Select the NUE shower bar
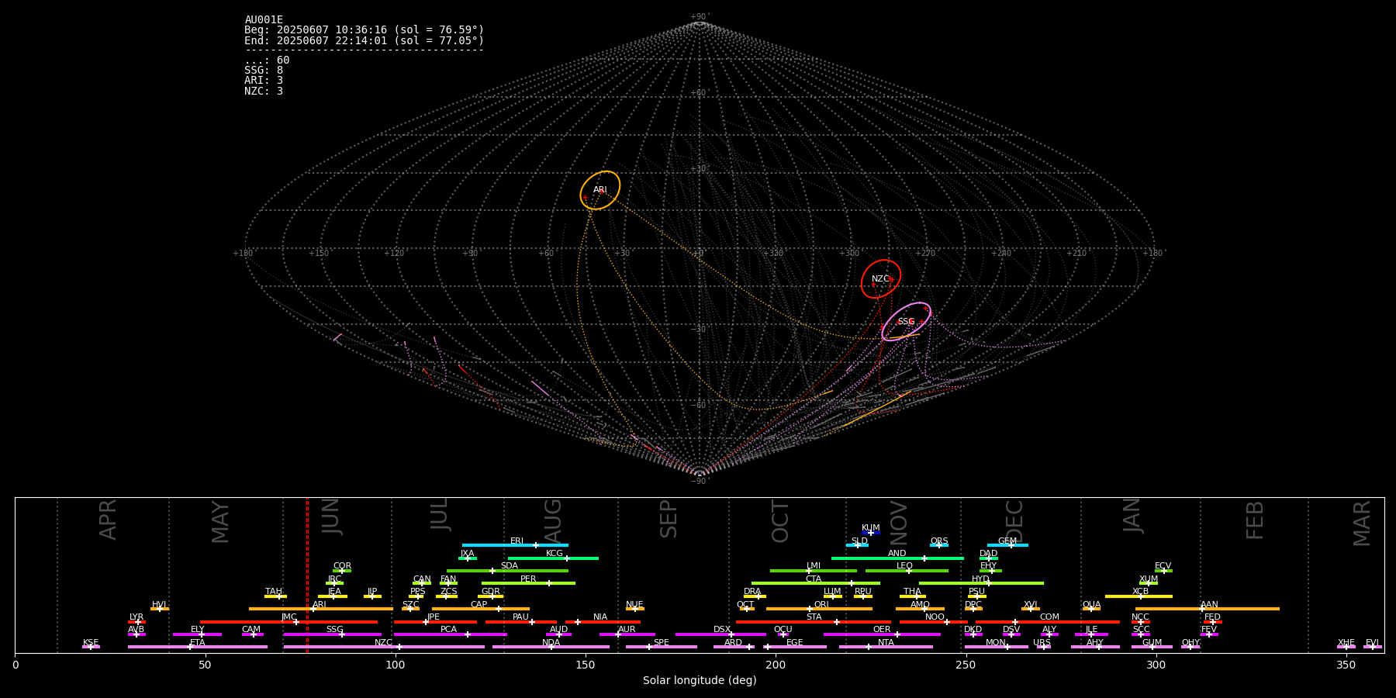 tap(635, 609)
